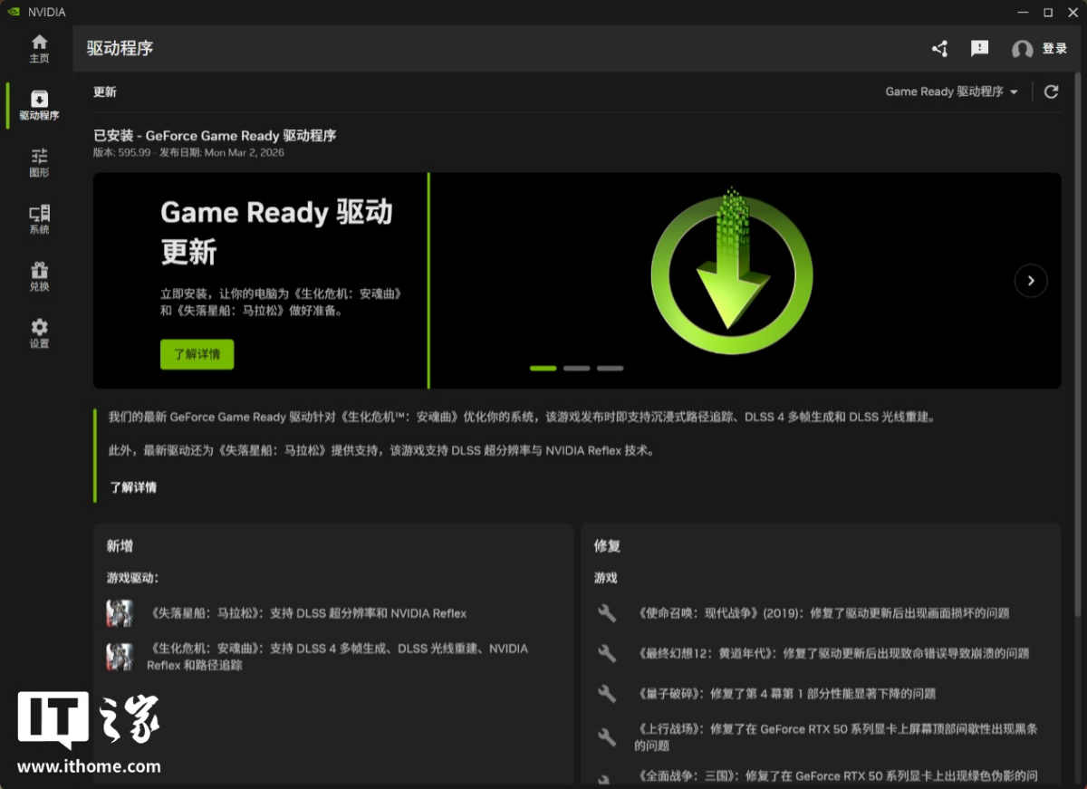Viewport: 1087px width, 789px height.
Task: Open the feedback message icon
Action: [x=979, y=49]
